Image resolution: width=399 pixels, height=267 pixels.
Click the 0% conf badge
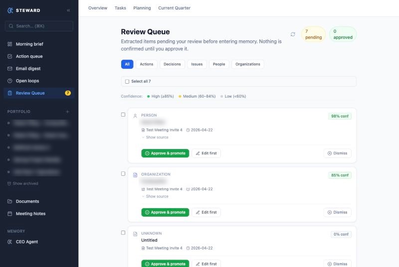(341, 234)
